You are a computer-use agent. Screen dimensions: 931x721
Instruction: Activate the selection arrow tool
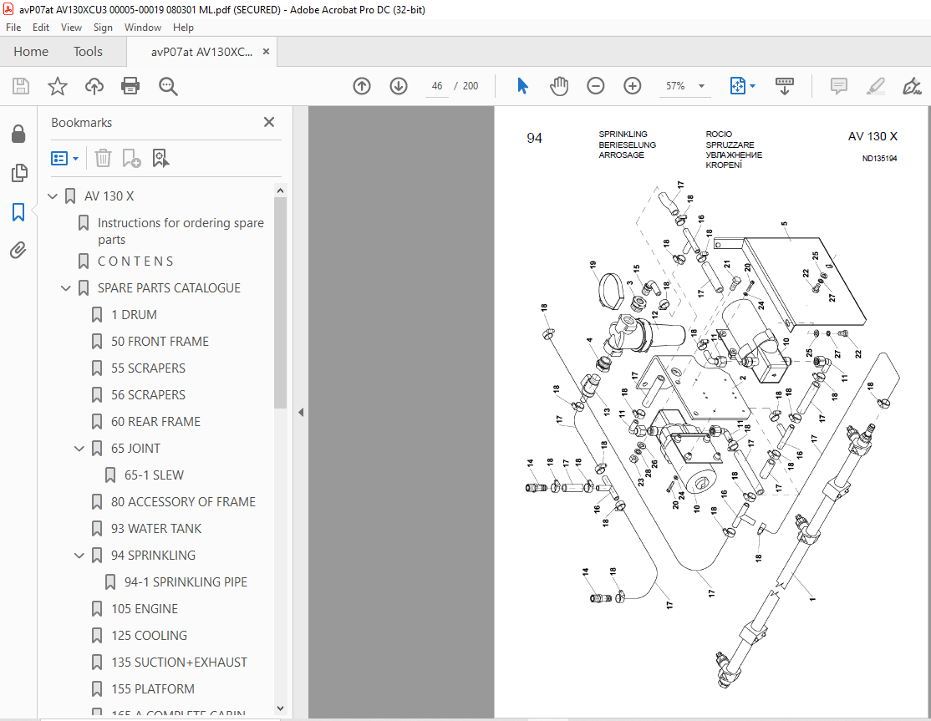tap(522, 86)
